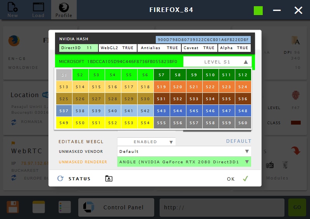Click the Location heading in background
This screenshot has width=310, height=219.
point(25,95)
